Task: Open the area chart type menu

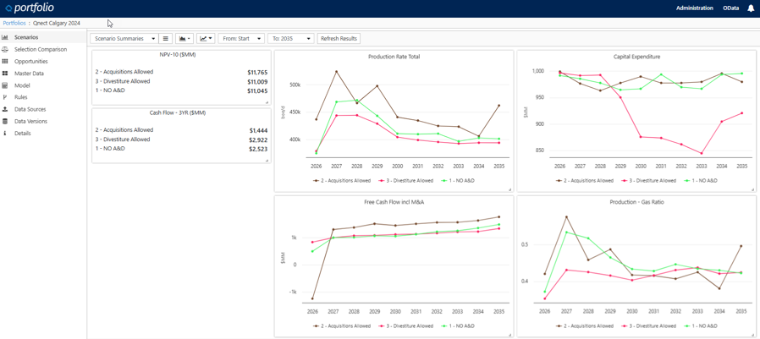Action: pos(184,39)
